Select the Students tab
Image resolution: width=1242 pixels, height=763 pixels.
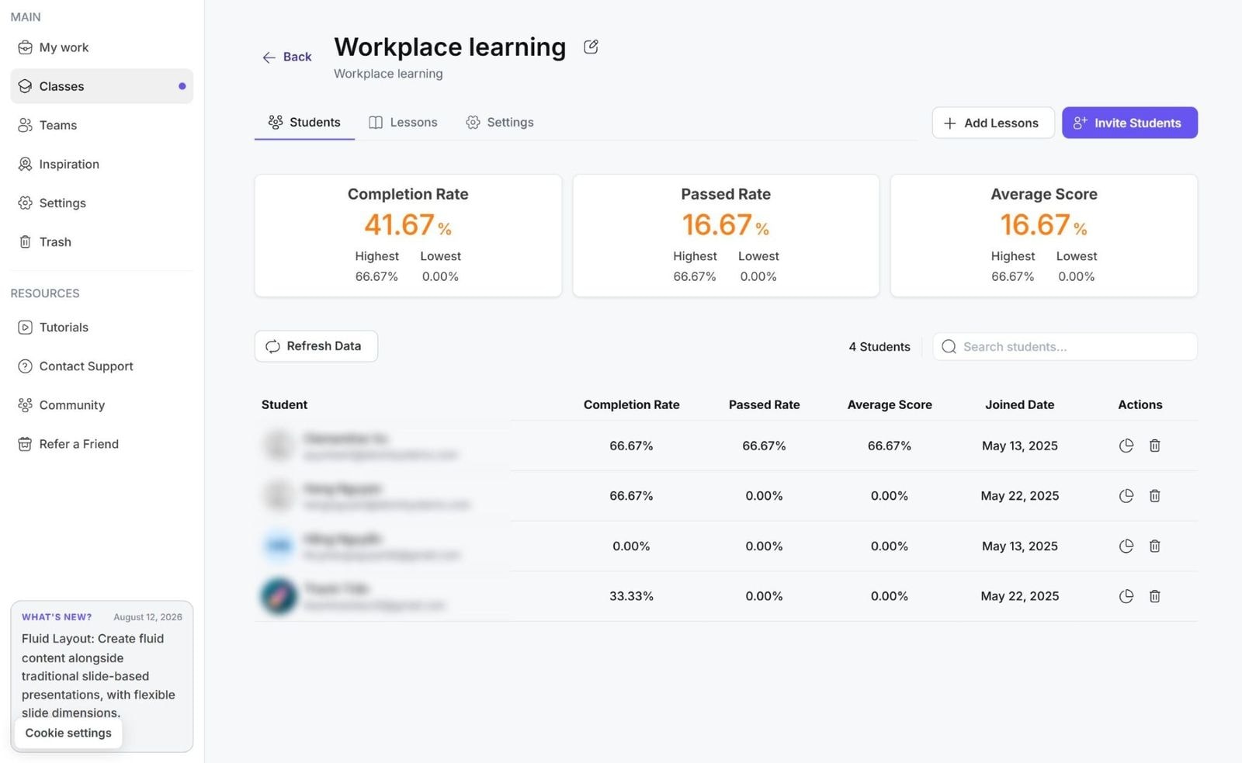(x=304, y=122)
